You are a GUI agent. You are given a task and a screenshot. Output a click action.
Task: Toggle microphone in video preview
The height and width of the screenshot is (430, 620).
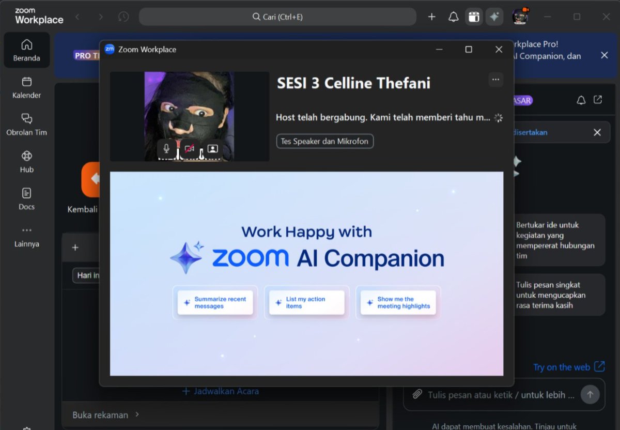166,149
